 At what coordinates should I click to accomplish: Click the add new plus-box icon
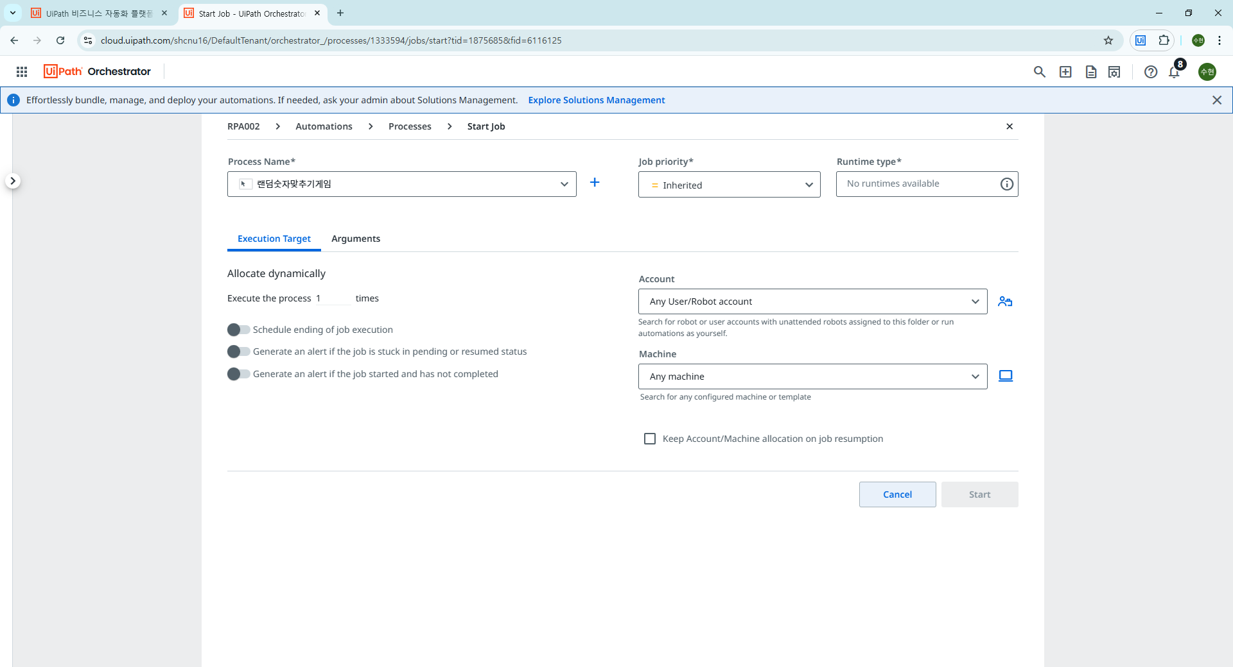(x=1065, y=72)
